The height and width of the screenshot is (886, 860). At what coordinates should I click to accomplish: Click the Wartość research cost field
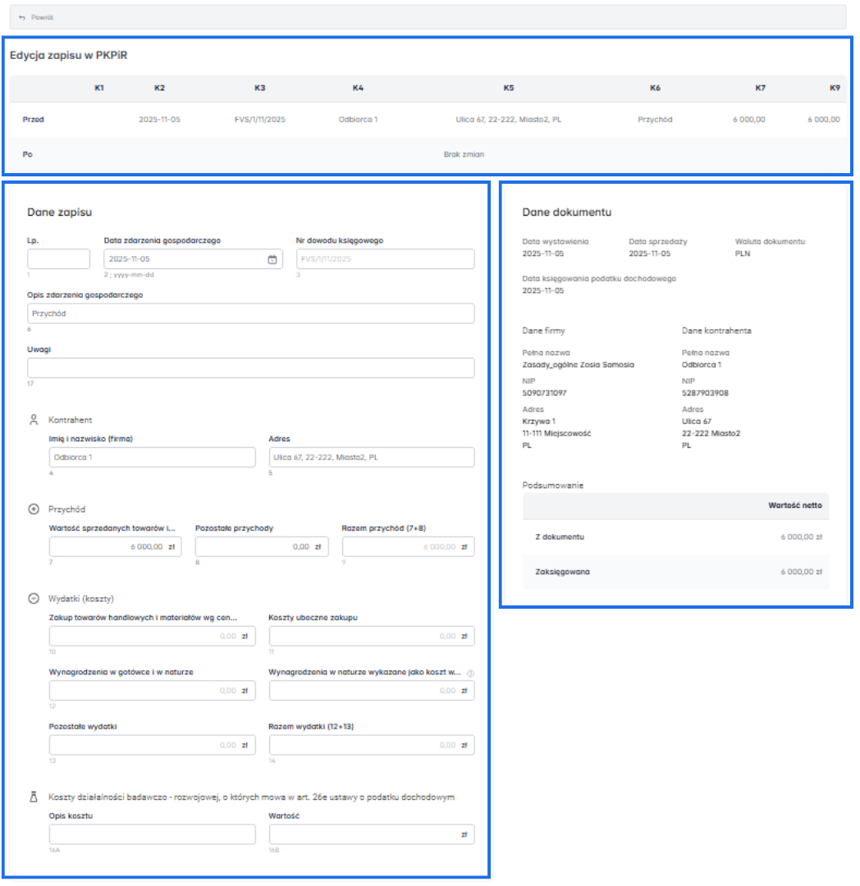[x=372, y=834]
